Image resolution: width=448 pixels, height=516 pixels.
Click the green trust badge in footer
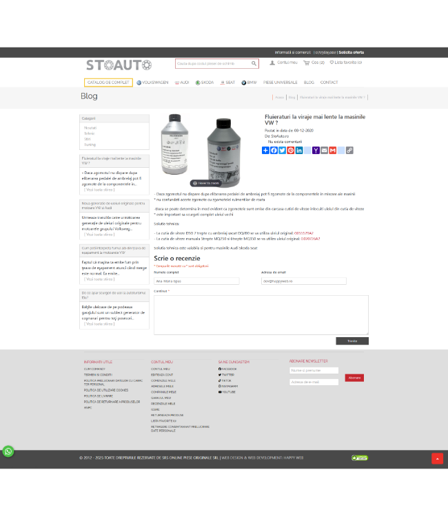click(359, 458)
